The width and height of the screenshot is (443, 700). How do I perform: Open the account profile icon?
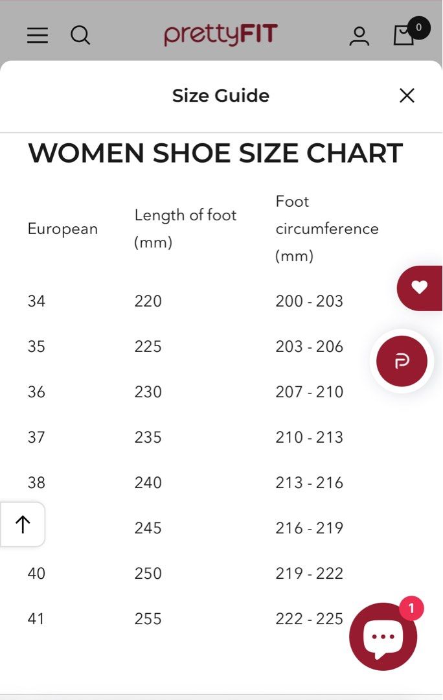click(x=359, y=36)
